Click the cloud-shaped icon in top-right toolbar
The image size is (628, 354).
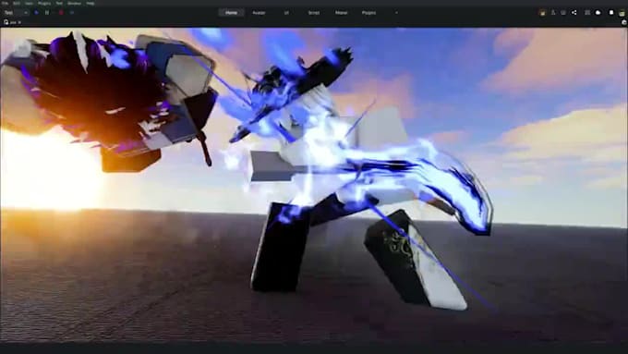[598, 13]
